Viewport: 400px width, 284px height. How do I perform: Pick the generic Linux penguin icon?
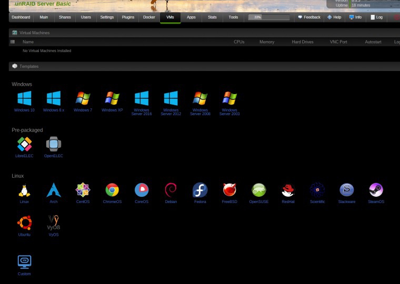pos(24,190)
